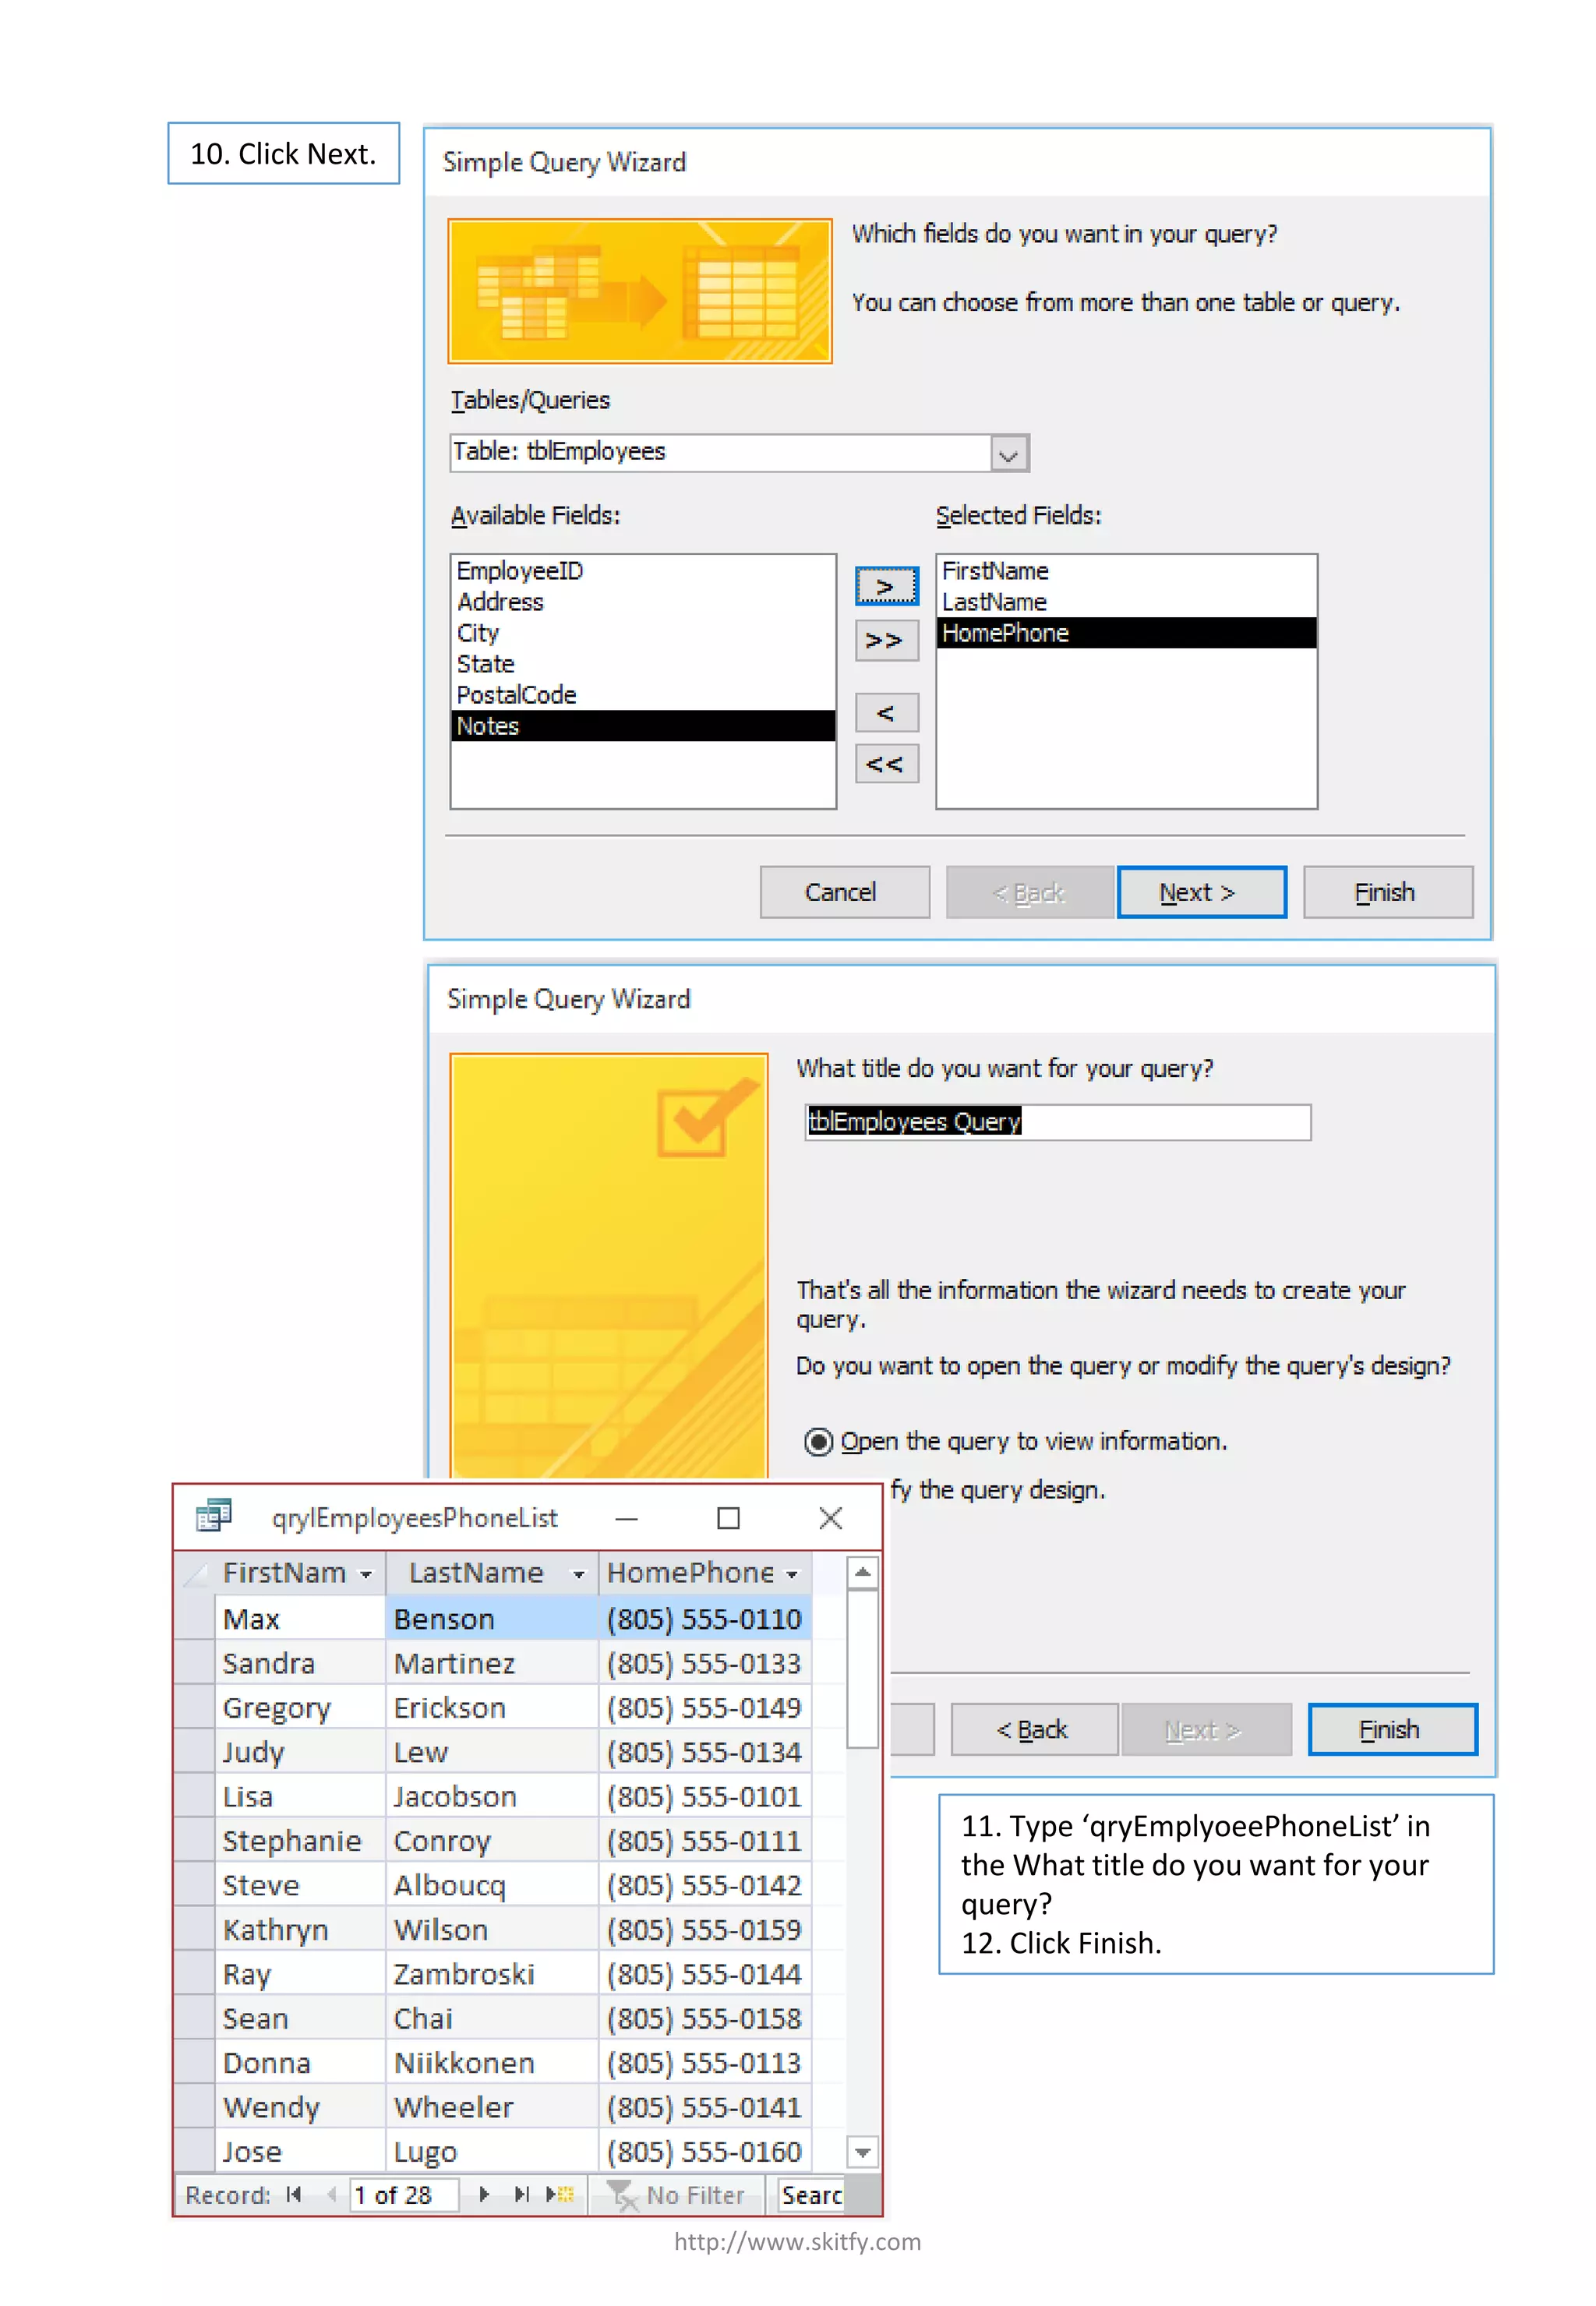This screenshot has width=1596, height=2306.
Task: Add all fields with double right arrow
Action: point(886,640)
